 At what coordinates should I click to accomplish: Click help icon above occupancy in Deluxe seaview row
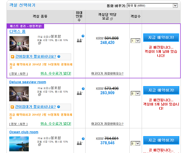[83, 89]
